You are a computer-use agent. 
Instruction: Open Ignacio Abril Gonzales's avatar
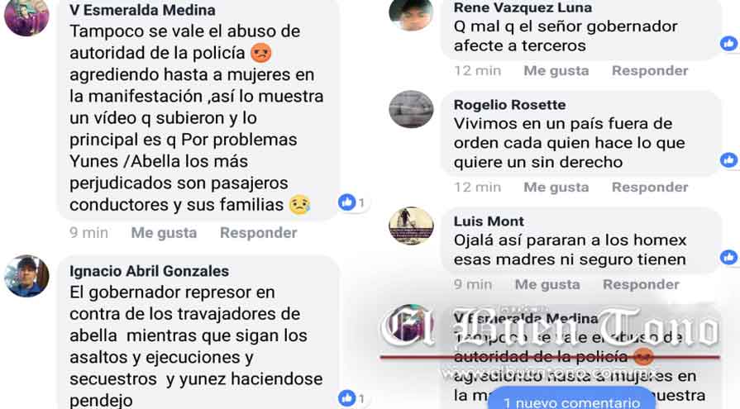pyautogui.click(x=26, y=277)
